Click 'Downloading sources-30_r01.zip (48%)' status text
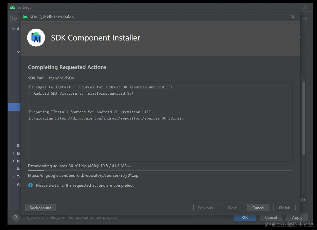The image size is (317, 230). pyautogui.click(x=80, y=166)
